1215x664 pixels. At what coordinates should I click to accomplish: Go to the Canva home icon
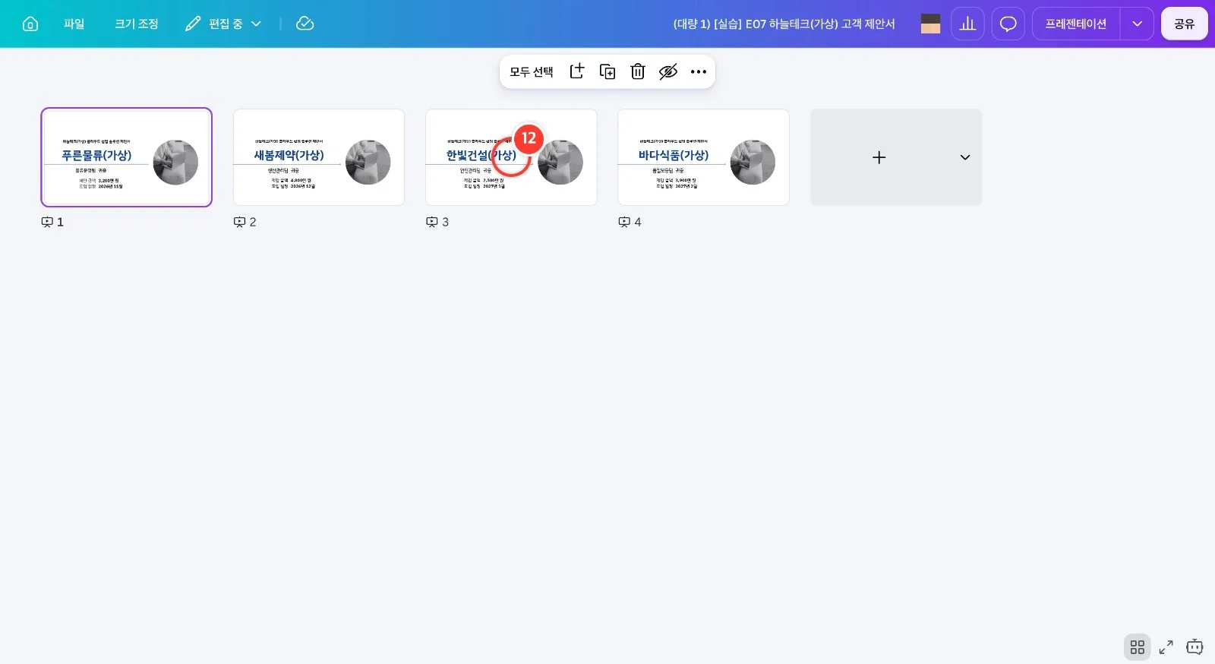pos(30,24)
